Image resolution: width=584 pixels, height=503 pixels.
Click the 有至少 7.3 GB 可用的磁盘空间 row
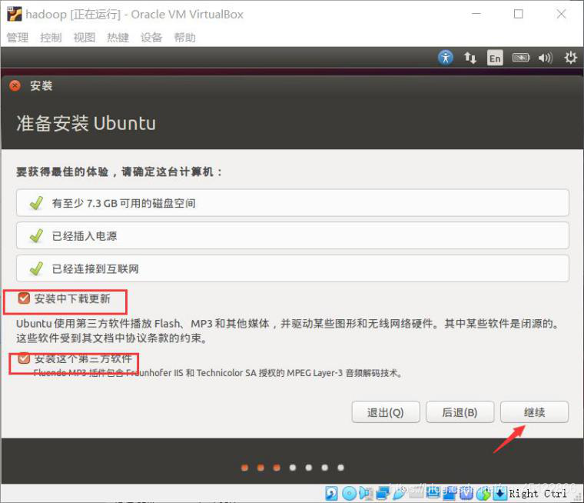(292, 203)
